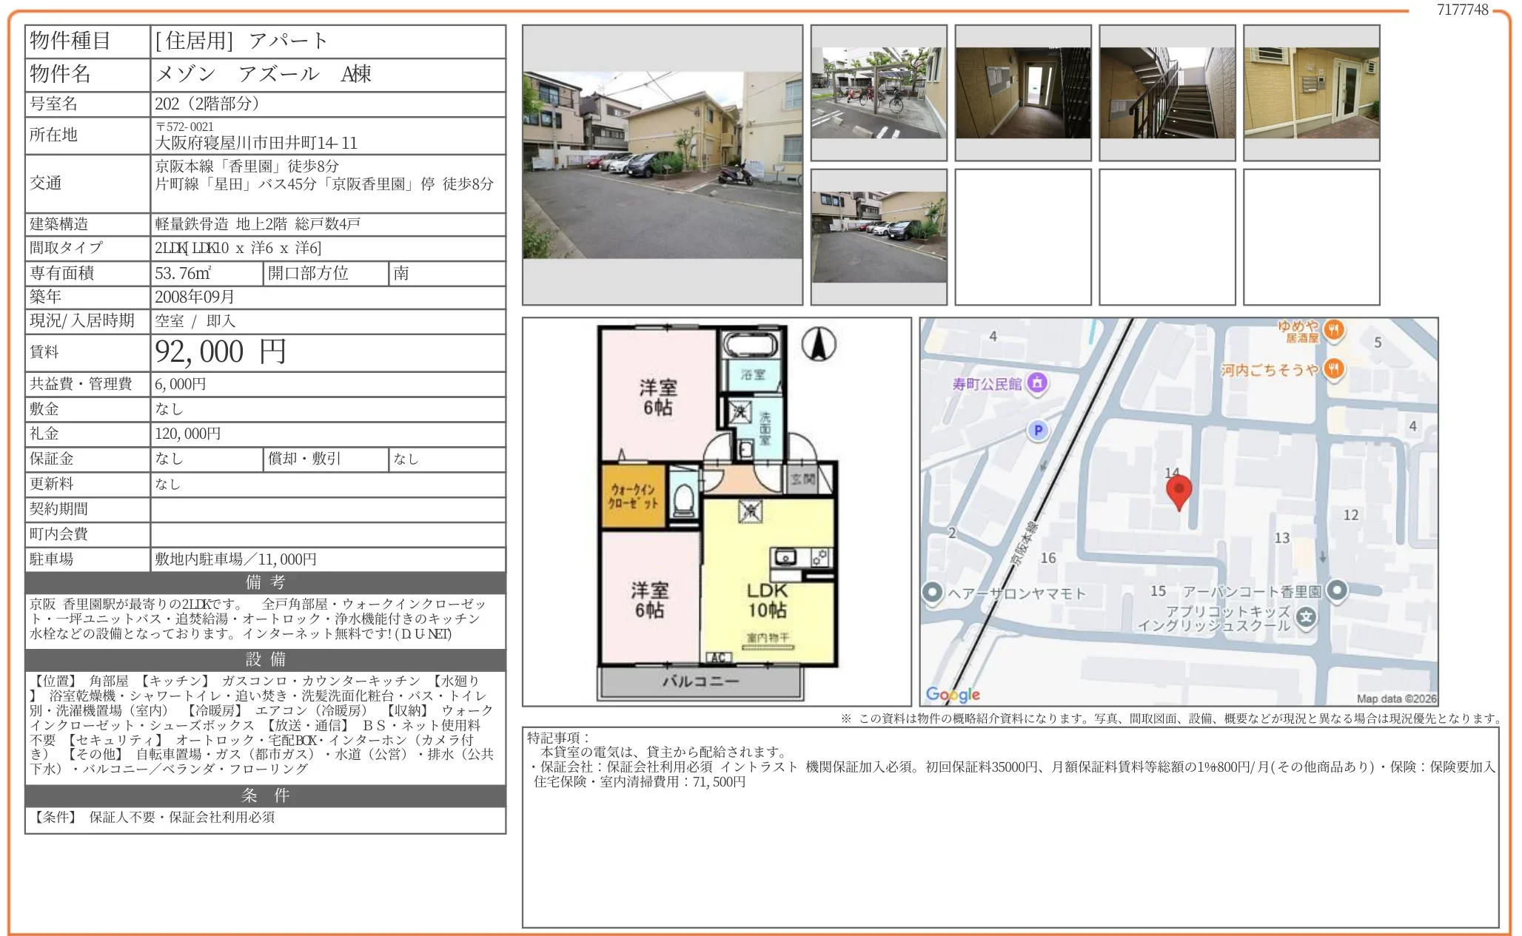Open the parking lot thumbnail in second row

pos(879,237)
